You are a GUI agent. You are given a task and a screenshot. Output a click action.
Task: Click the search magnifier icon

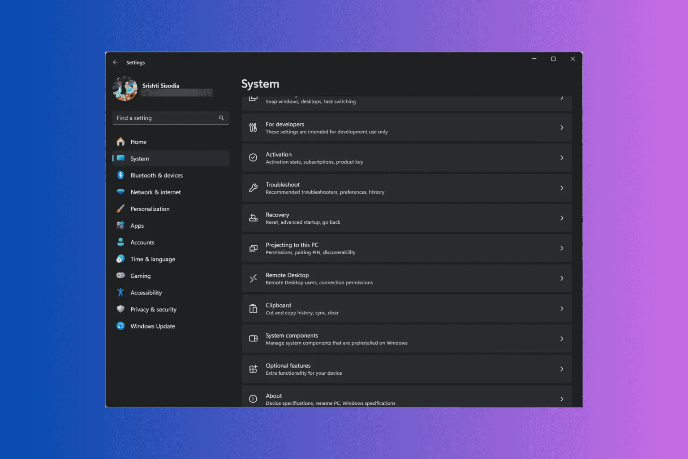(x=221, y=118)
